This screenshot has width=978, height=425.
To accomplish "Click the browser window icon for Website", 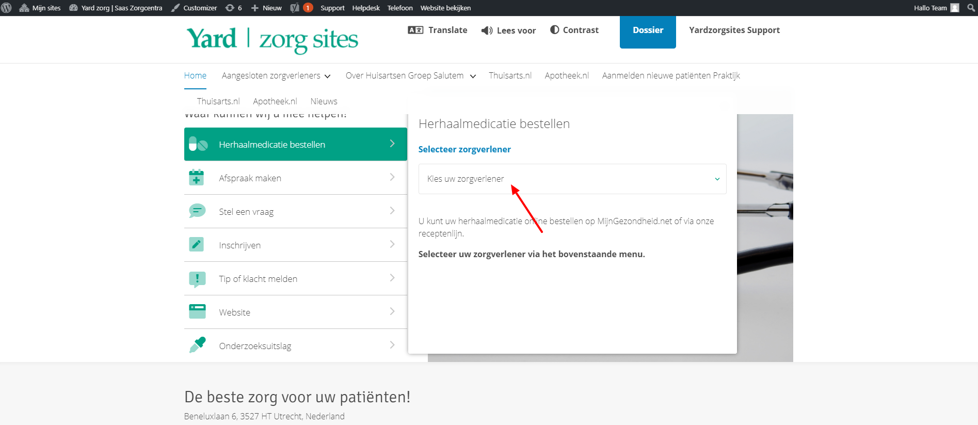I will [x=197, y=311].
